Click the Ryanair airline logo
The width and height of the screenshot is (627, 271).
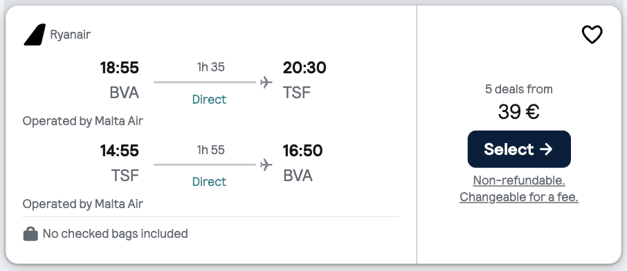pos(35,35)
